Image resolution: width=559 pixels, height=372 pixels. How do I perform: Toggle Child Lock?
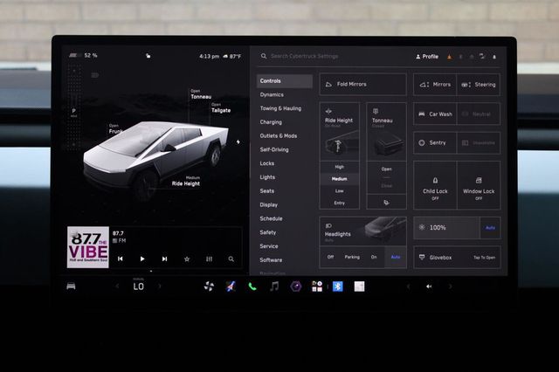point(435,185)
